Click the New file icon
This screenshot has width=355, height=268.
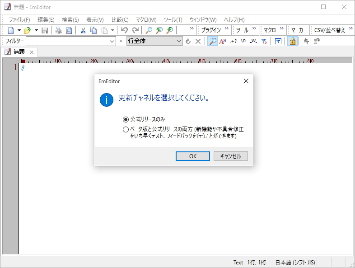coord(11,30)
